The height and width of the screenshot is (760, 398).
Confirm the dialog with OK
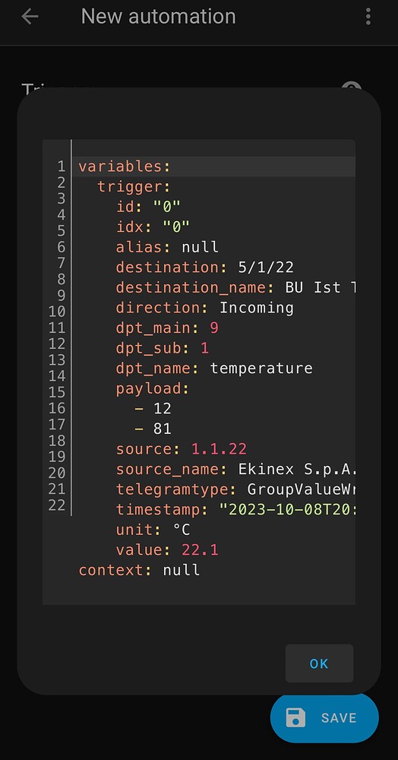click(x=319, y=663)
